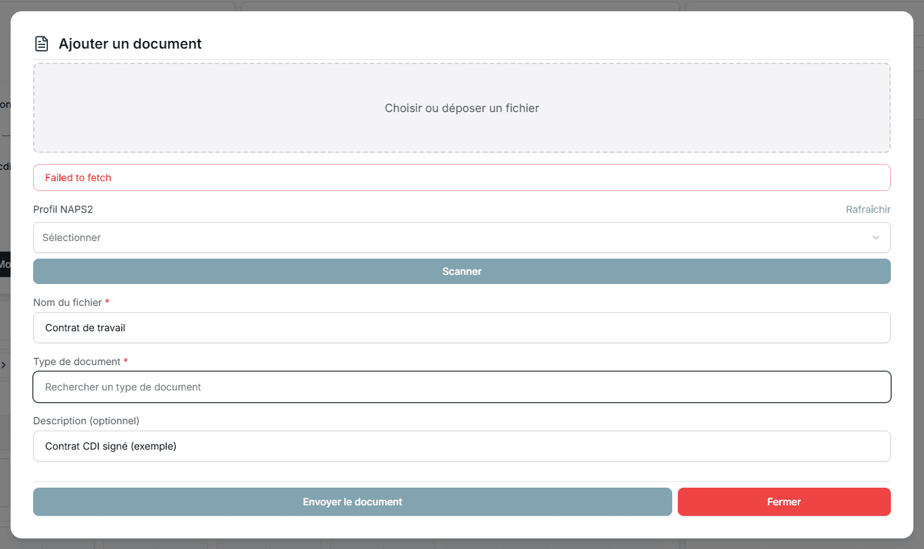Screen dimensions: 924x549
Task: Click the document icon beside Ajouter un document
Action: point(42,44)
